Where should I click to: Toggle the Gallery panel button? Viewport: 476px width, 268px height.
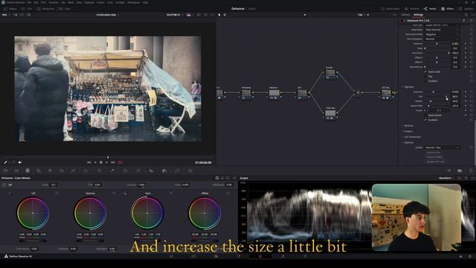[10, 9]
